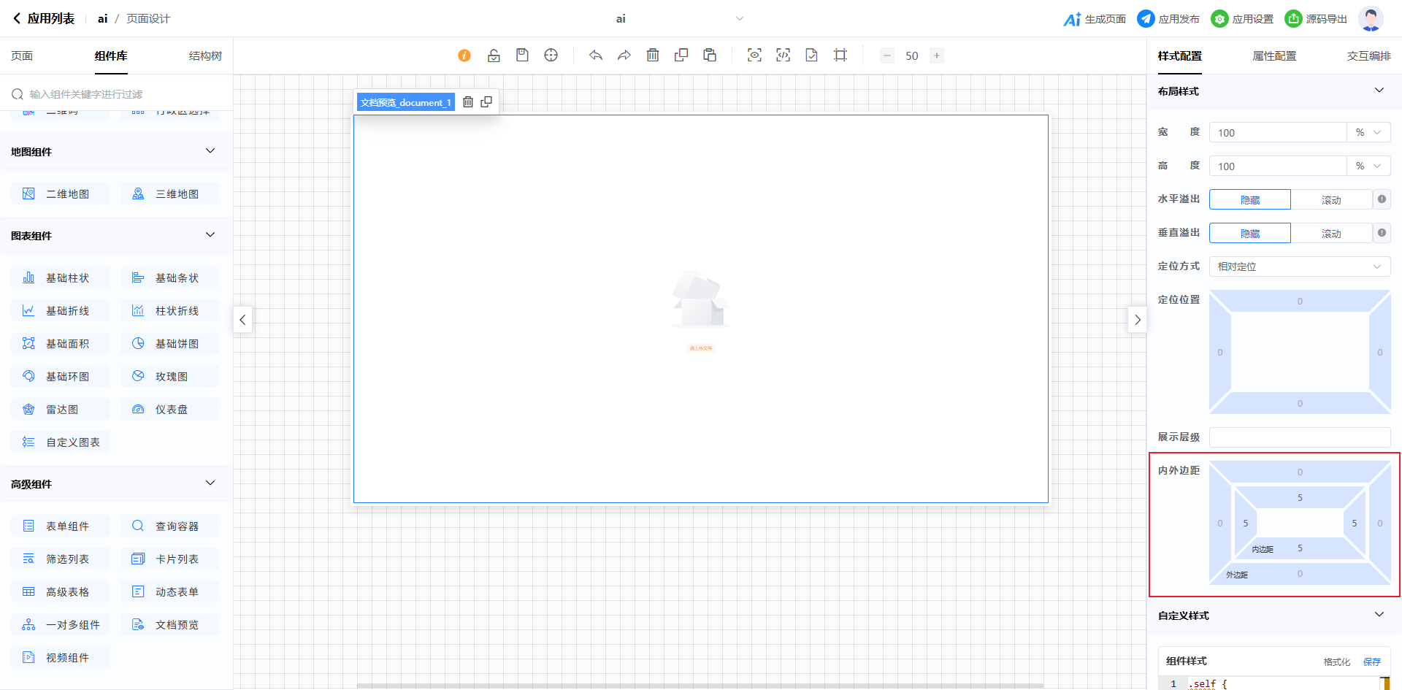Click the undo arrow in toolbar
This screenshot has height=690, width=1402.
[596, 55]
